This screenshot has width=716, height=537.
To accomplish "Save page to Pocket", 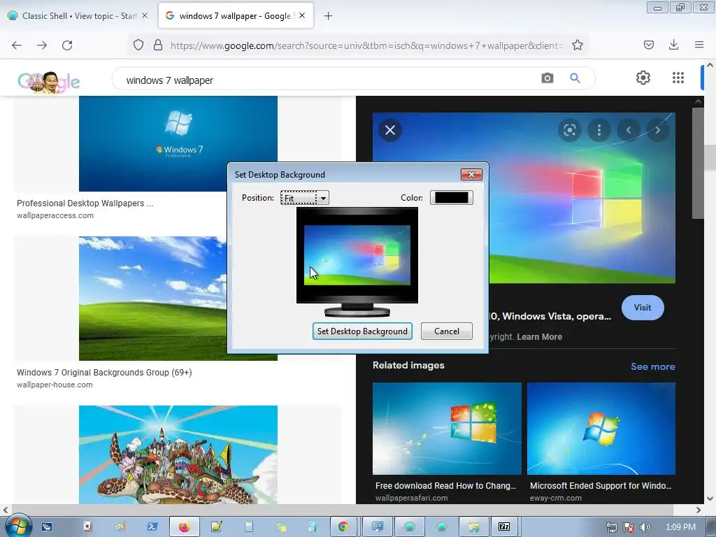I will tap(649, 45).
